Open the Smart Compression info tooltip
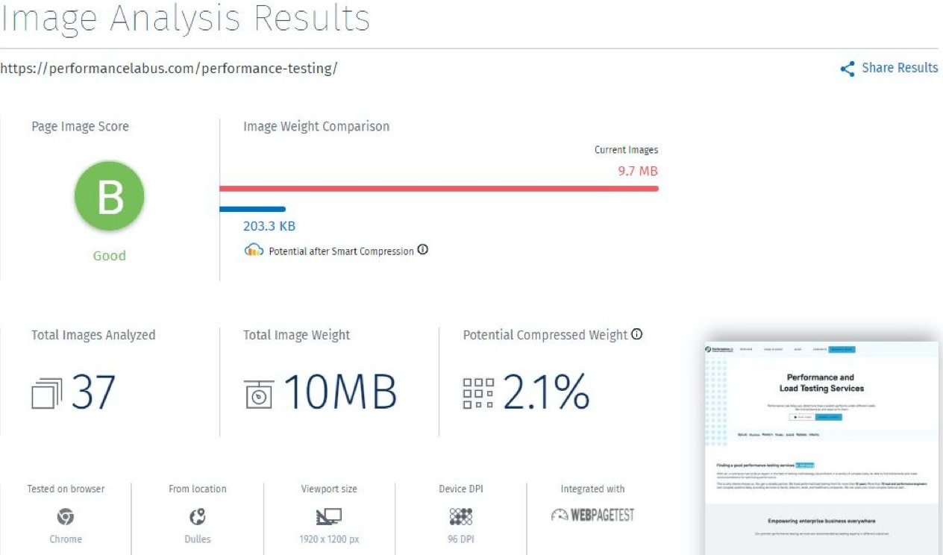The height and width of the screenshot is (555, 943). coord(423,251)
